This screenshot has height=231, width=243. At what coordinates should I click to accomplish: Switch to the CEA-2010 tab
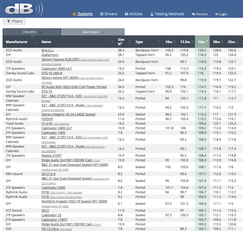coord(32,32)
